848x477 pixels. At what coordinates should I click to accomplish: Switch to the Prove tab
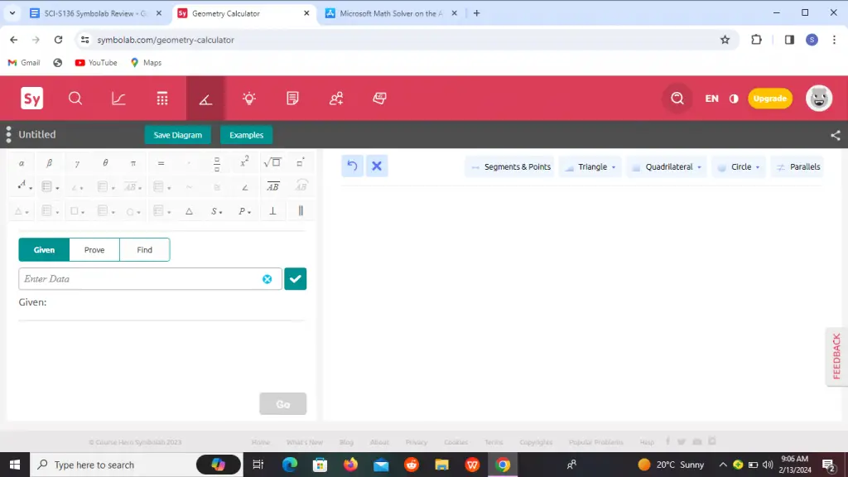tap(94, 249)
